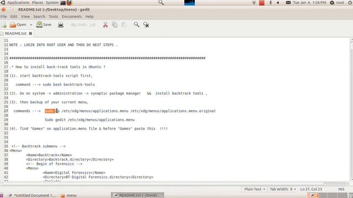Viewport: 353px width, 198px height.
Task: Undo the last action
Action: pos(78,25)
